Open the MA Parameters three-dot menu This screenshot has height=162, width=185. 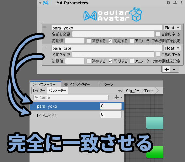181,3
